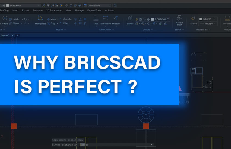Select the Circle draw tool
This screenshot has width=231, height=149.
[x=5, y=20]
